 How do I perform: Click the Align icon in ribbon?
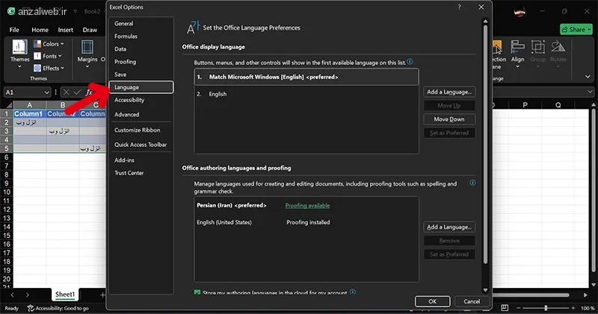click(517, 48)
